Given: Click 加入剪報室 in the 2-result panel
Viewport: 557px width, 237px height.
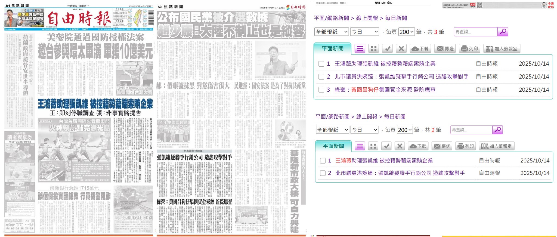Looking at the screenshot, I should (x=497, y=146).
